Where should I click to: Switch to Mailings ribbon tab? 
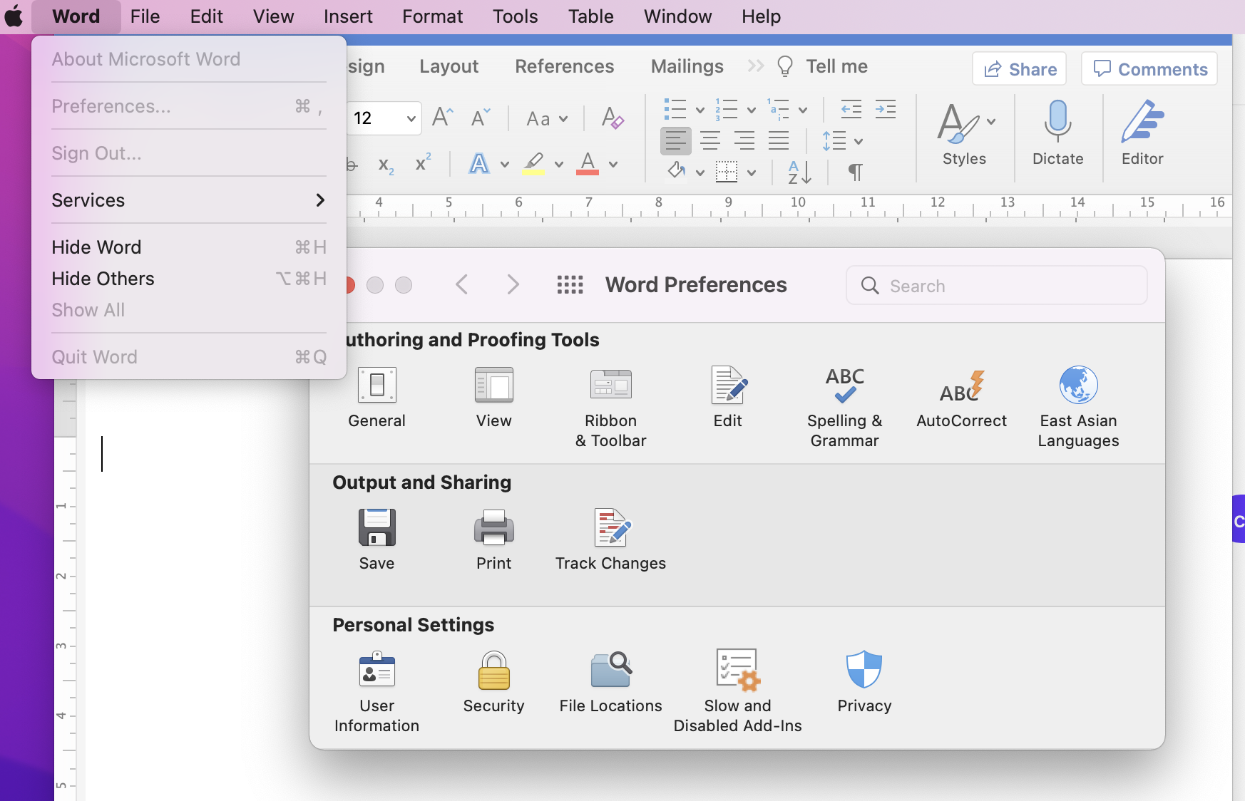pyautogui.click(x=687, y=66)
